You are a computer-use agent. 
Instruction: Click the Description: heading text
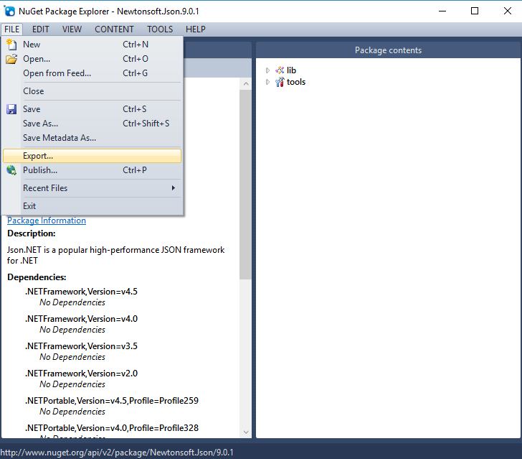32,233
